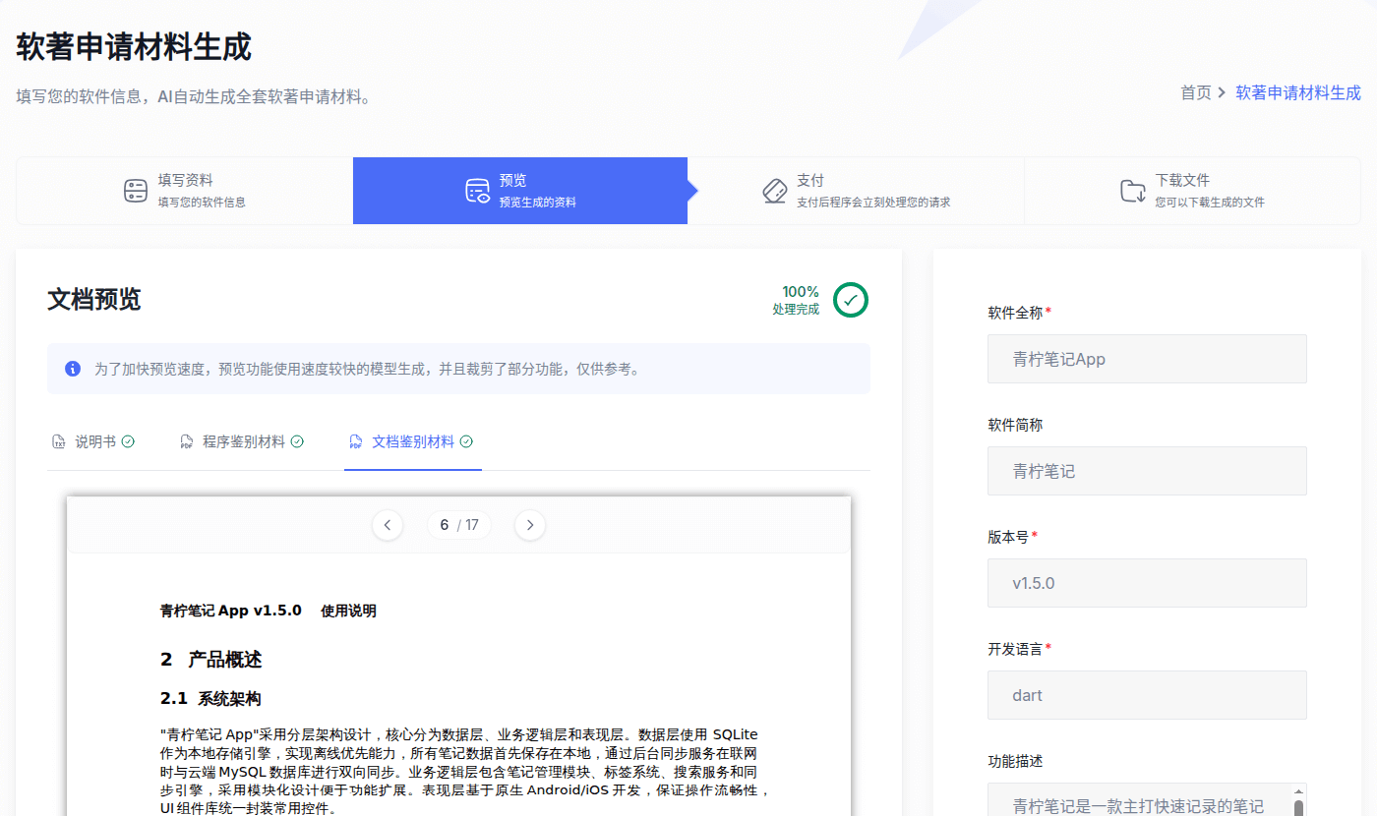
Task: Click the notice text about 预览功能
Action: (367, 370)
